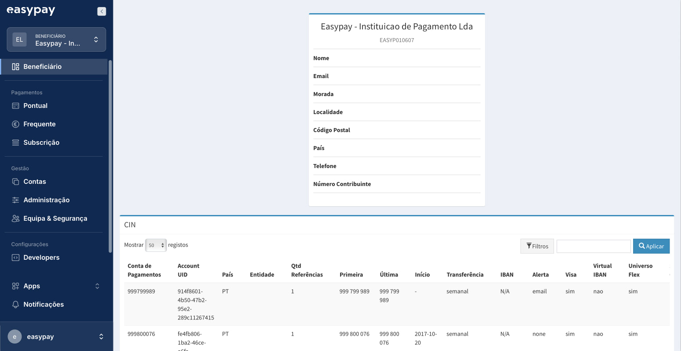Expand the easypay user menu arrows

[x=101, y=337]
